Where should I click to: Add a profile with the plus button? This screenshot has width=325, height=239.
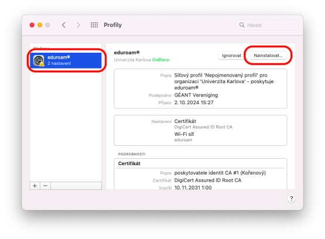pos(35,186)
